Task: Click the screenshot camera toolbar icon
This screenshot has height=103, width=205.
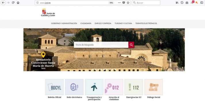Action: pyautogui.click(x=187, y=3)
